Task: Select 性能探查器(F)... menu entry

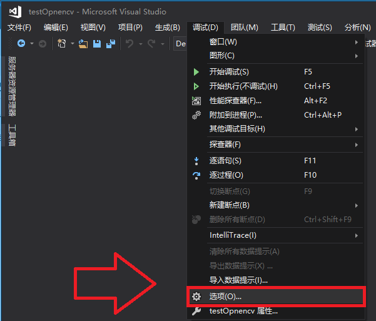Action: [x=276, y=101]
